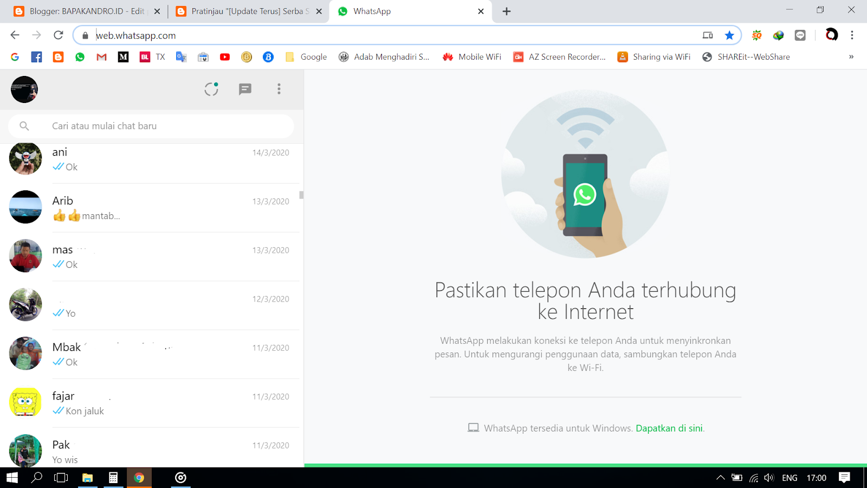Screen dimensions: 867x488
Task: Click Arib's profile avatar
Action: 25,207
